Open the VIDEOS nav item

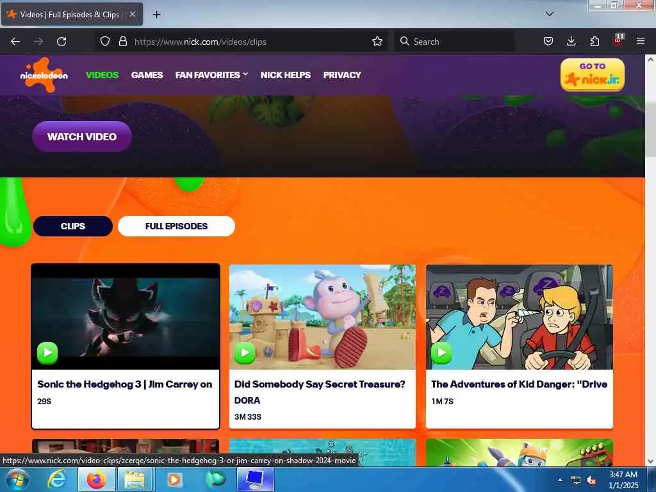click(102, 75)
